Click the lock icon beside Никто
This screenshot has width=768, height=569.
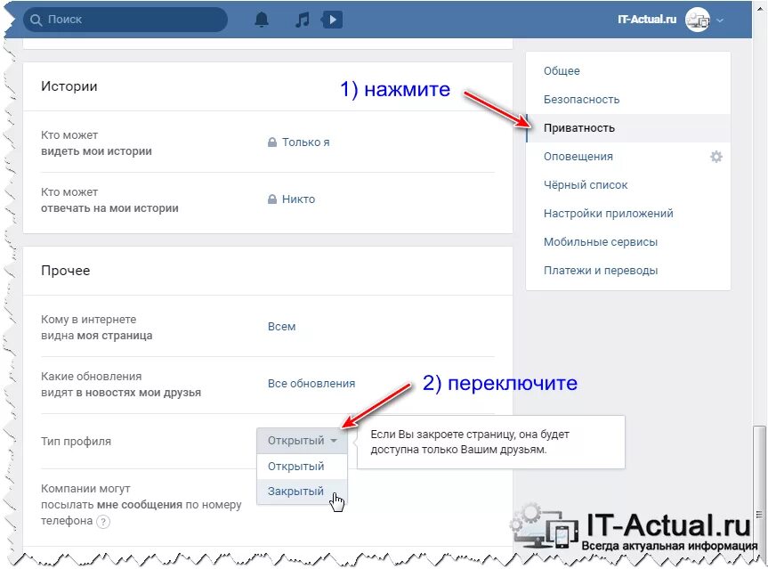pos(272,199)
